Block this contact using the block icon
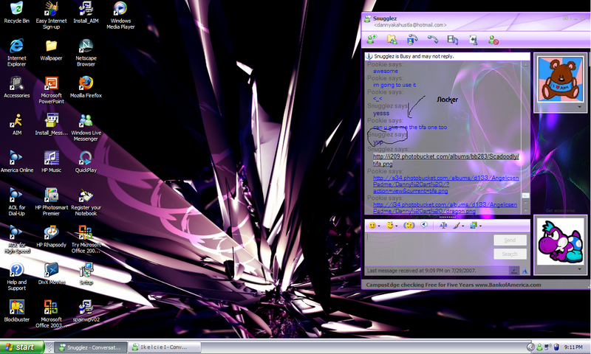The width and height of the screenshot is (591, 354). pyautogui.click(x=493, y=40)
